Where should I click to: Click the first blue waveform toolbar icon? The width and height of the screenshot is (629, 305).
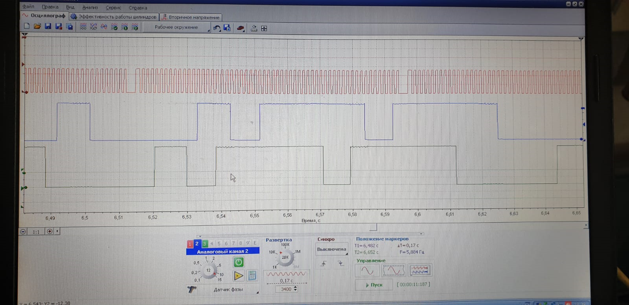pos(83,27)
